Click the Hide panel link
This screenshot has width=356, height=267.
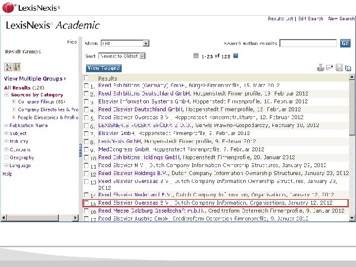click(72, 42)
